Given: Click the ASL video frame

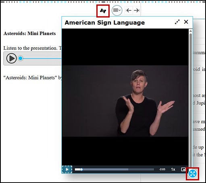Looking at the screenshot, I should (x=125, y=101).
